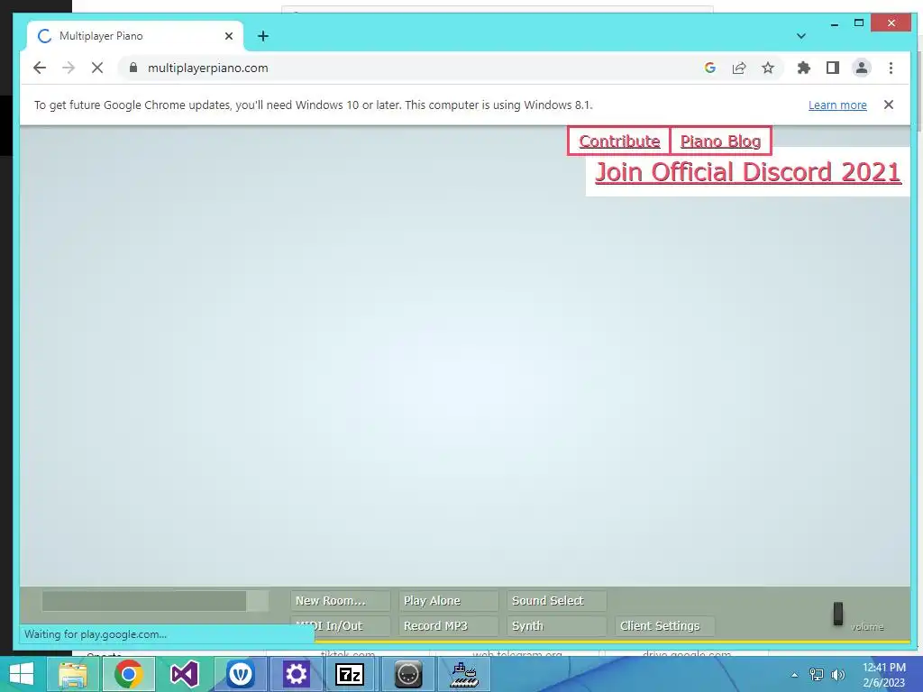
Task: Open the Contribute link
Action: pyautogui.click(x=619, y=141)
